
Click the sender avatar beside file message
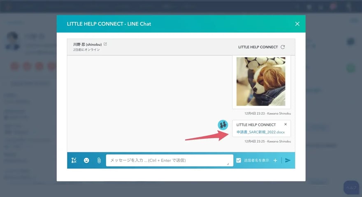click(x=223, y=125)
